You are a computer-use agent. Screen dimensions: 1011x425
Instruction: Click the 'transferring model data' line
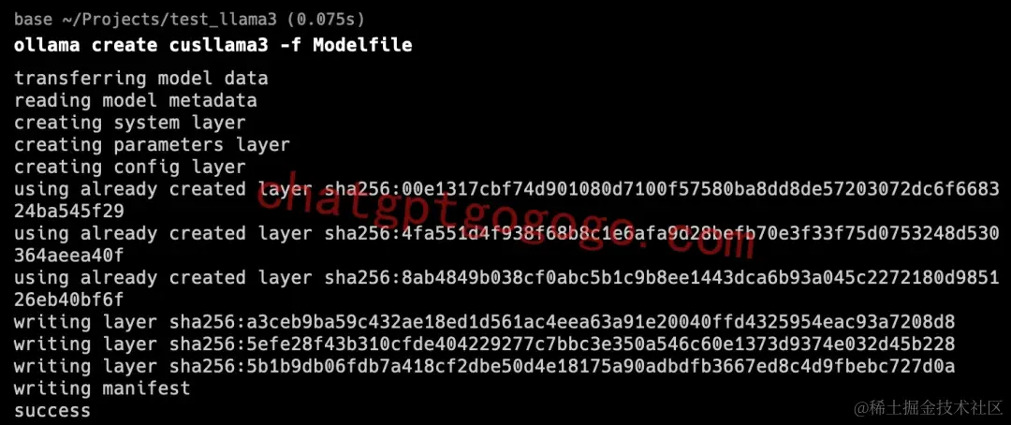point(141,79)
